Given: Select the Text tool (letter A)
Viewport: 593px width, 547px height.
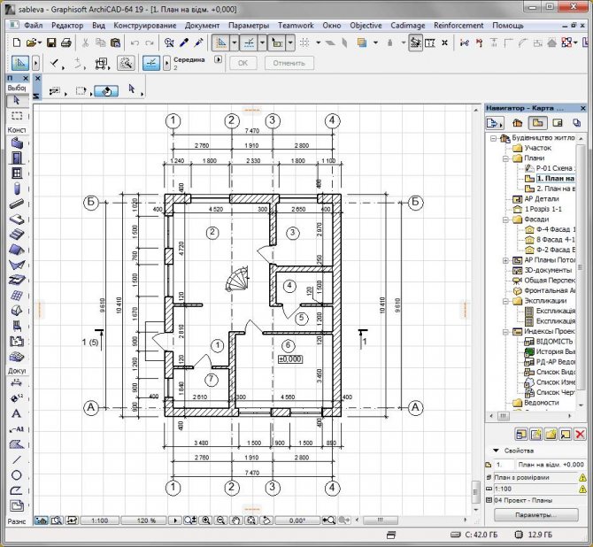Looking at the screenshot, I should point(17,412).
